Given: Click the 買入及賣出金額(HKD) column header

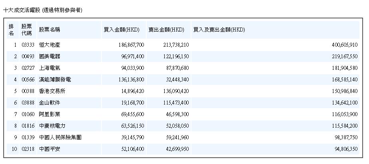Looking at the screenshot, I should tap(219, 30).
